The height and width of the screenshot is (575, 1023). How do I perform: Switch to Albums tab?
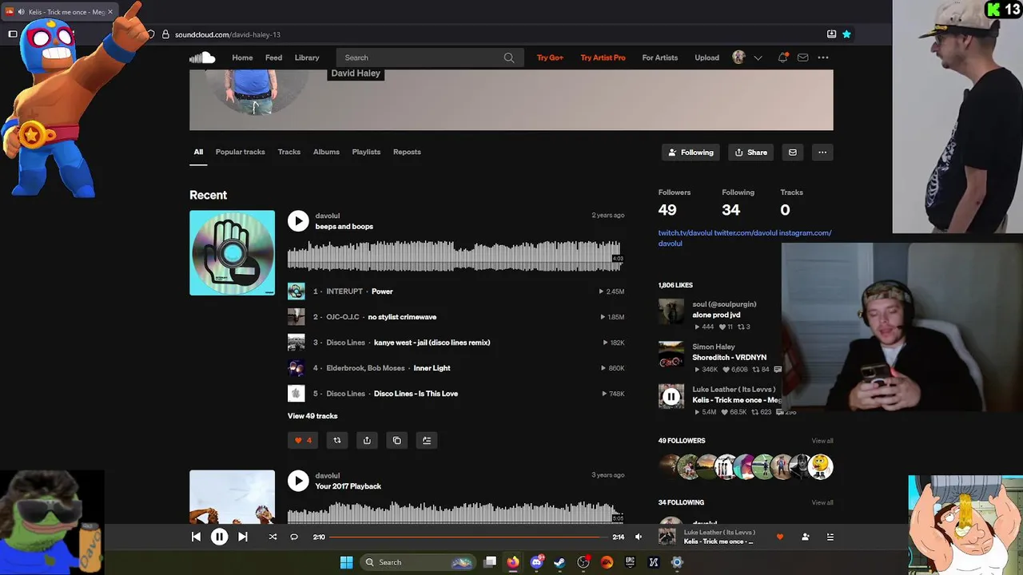coord(326,152)
